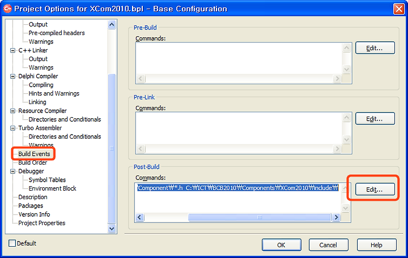Select Hints and Warnings item
Screen dimensions: 408x258
(54, 93)
